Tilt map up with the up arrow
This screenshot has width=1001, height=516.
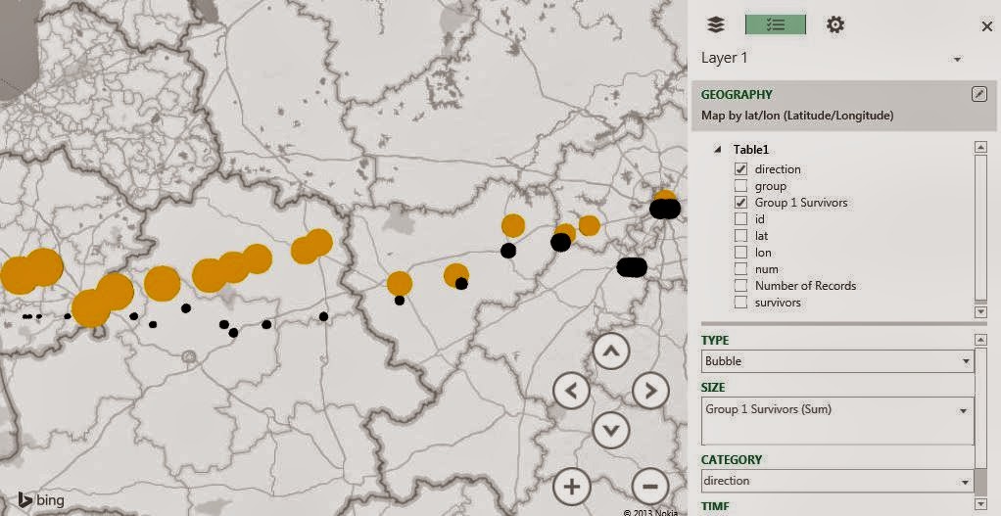click(611, 351)
